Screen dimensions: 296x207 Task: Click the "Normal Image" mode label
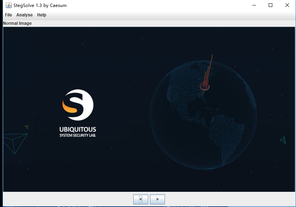(17, 23)
